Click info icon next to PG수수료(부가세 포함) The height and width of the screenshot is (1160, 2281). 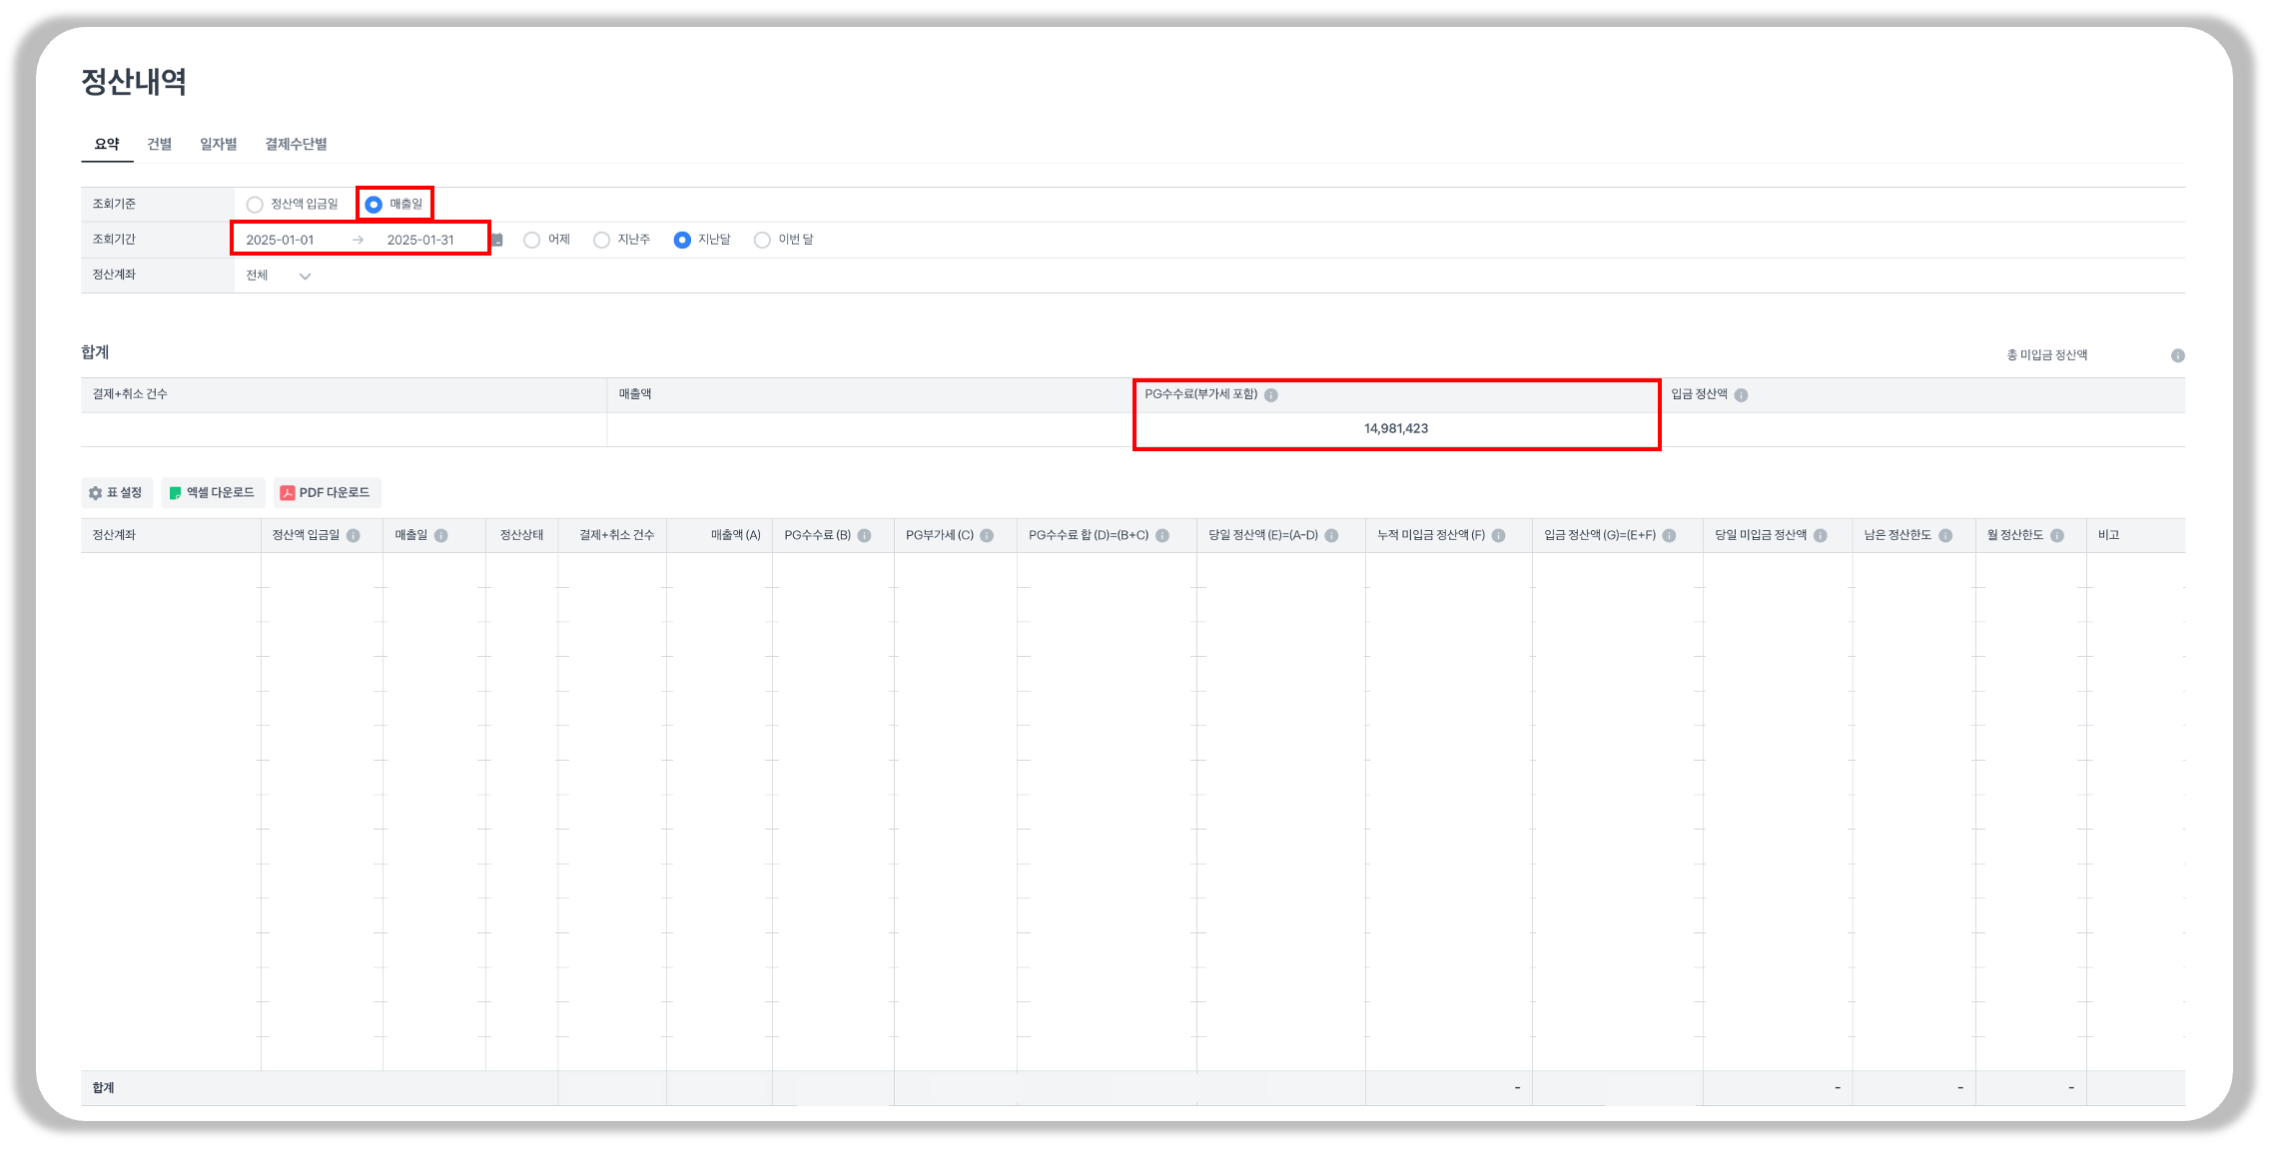[x=1271, y=395]
